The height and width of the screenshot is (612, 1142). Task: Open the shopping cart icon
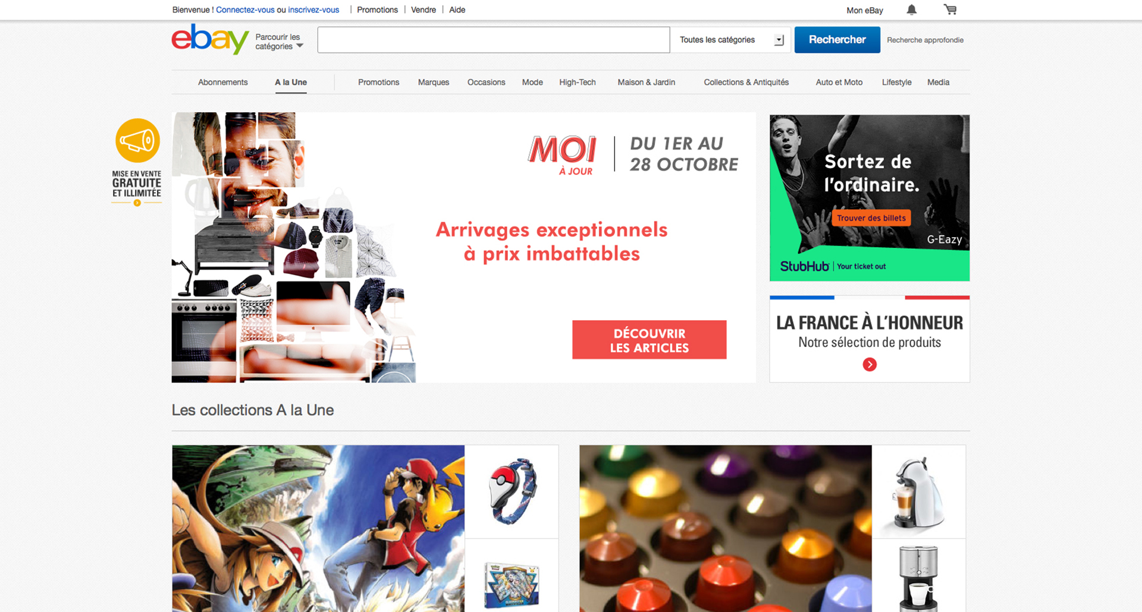[950, 10]
